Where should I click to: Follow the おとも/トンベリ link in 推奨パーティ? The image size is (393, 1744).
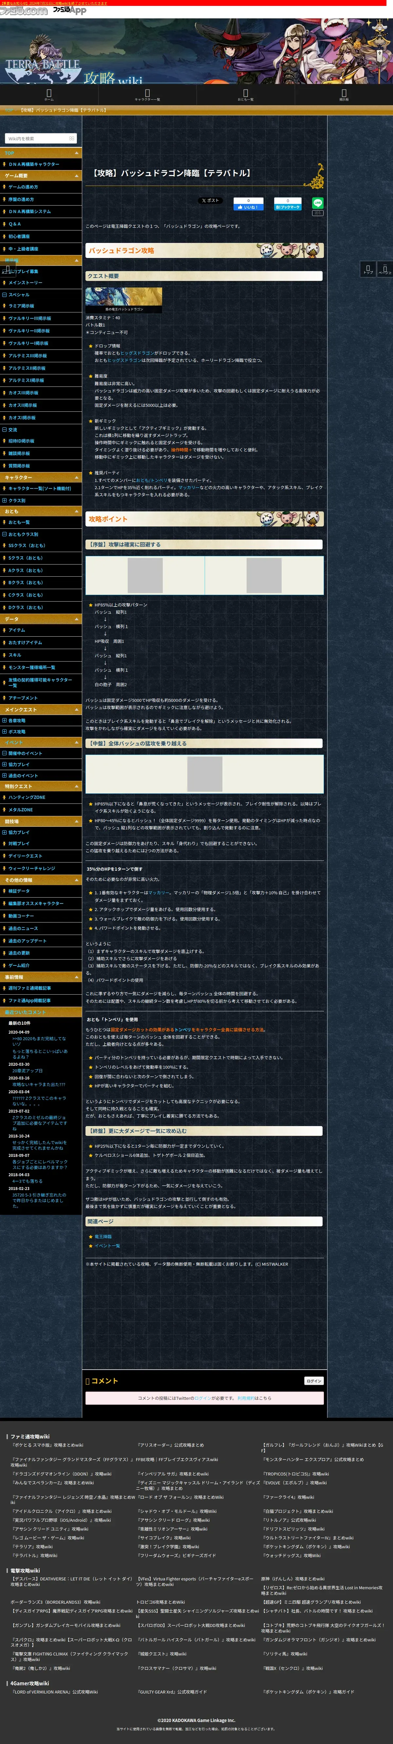click(152, 480)
